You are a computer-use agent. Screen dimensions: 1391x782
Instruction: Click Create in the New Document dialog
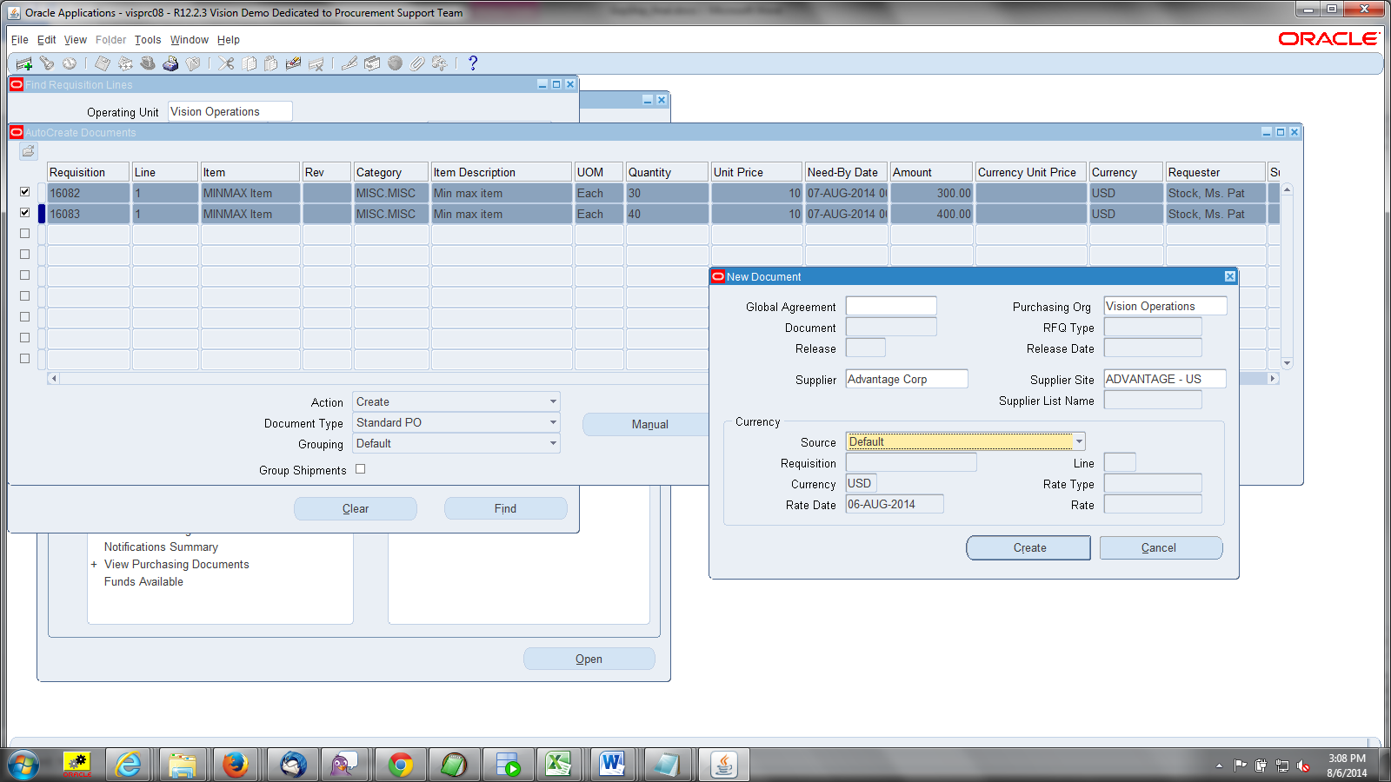point(1029,547)
